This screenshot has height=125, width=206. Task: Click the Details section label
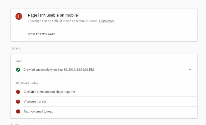click(x=15, y=48)
